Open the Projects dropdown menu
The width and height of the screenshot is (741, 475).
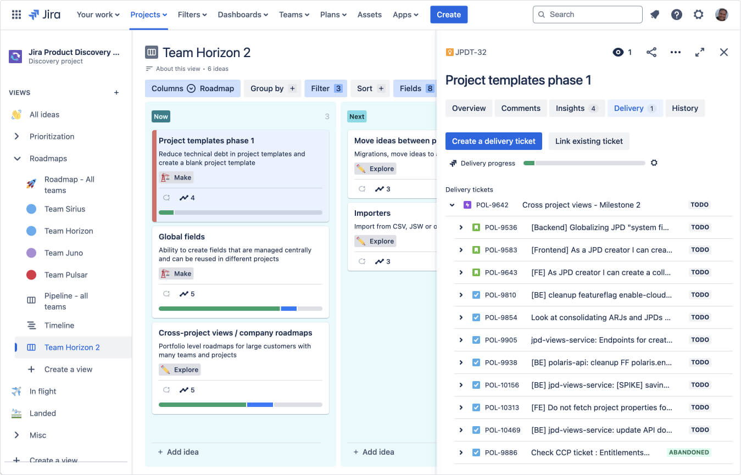pyautogui.click(x=148, y=15)
